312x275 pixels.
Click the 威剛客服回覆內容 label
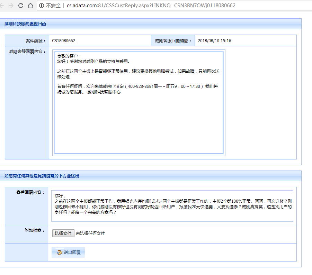click(x=27, y=52)
